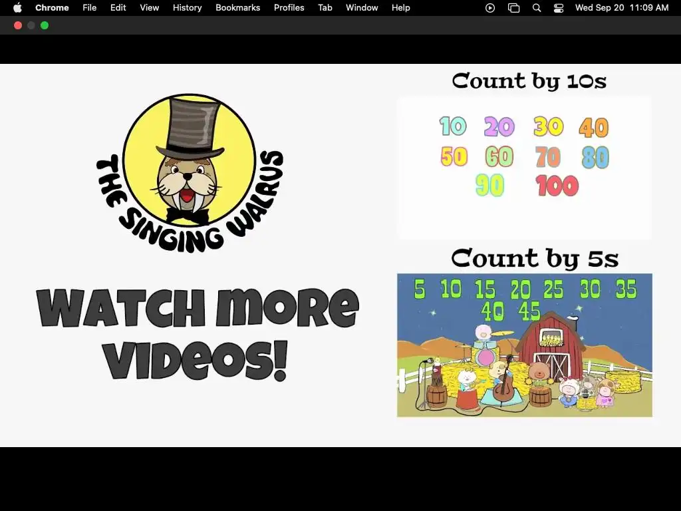Viewport: 681px width, 511px height.
Task: Open the Help menu
Action: 400,8
